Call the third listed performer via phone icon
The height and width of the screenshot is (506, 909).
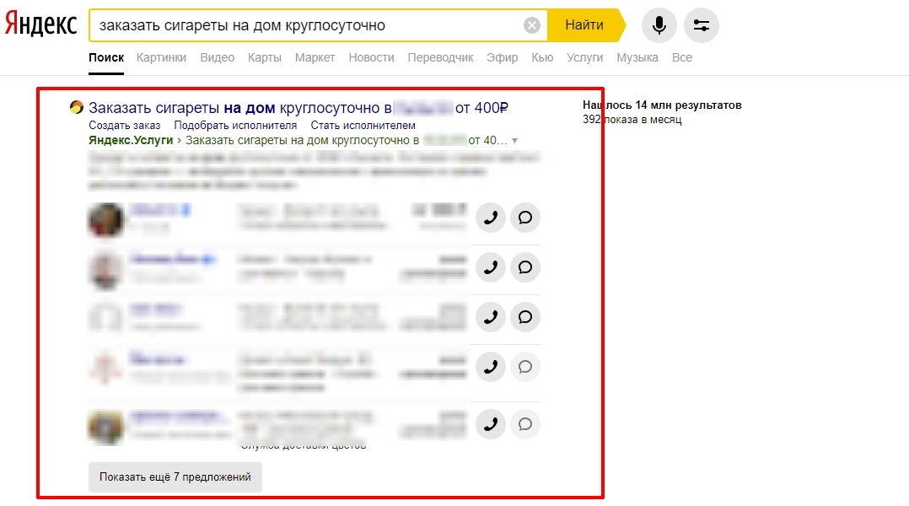491,318
